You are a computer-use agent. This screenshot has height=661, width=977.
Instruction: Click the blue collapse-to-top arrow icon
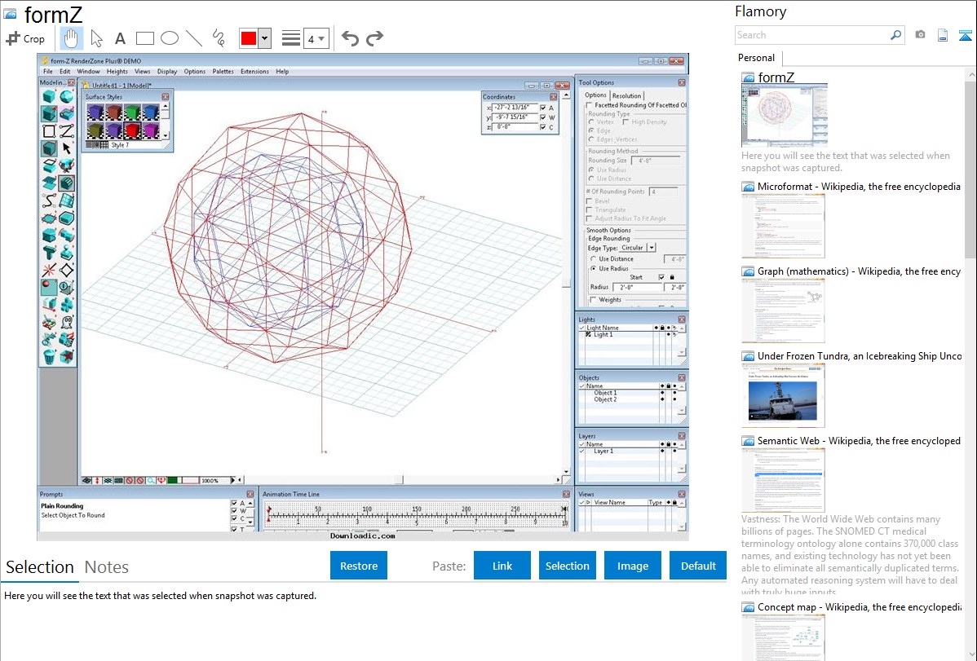[965, 35]
